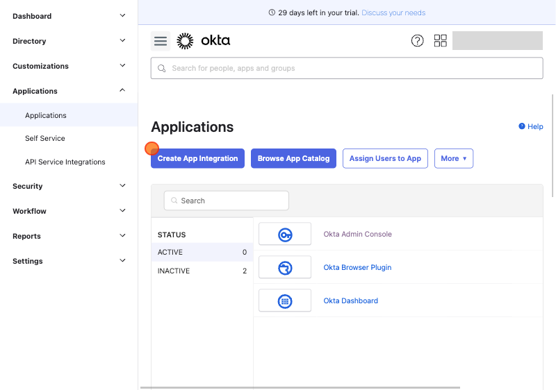Filter by INACTIVE status
The height and width of the screenshot is (390, 556).
[x=202, y=271]
